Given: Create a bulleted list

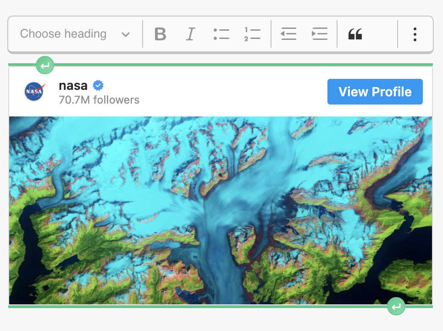Looking at the screenshot, I should (x=221, y=34).
